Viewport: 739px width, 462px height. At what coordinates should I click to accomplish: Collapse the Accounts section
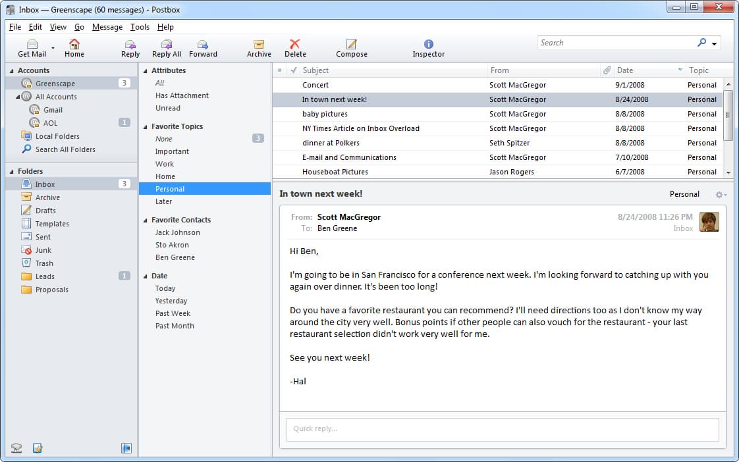(x=12, y=70)
